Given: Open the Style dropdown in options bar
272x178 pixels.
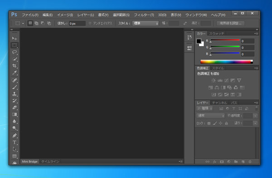Looking at the screenshot, I should pos(146,23).
